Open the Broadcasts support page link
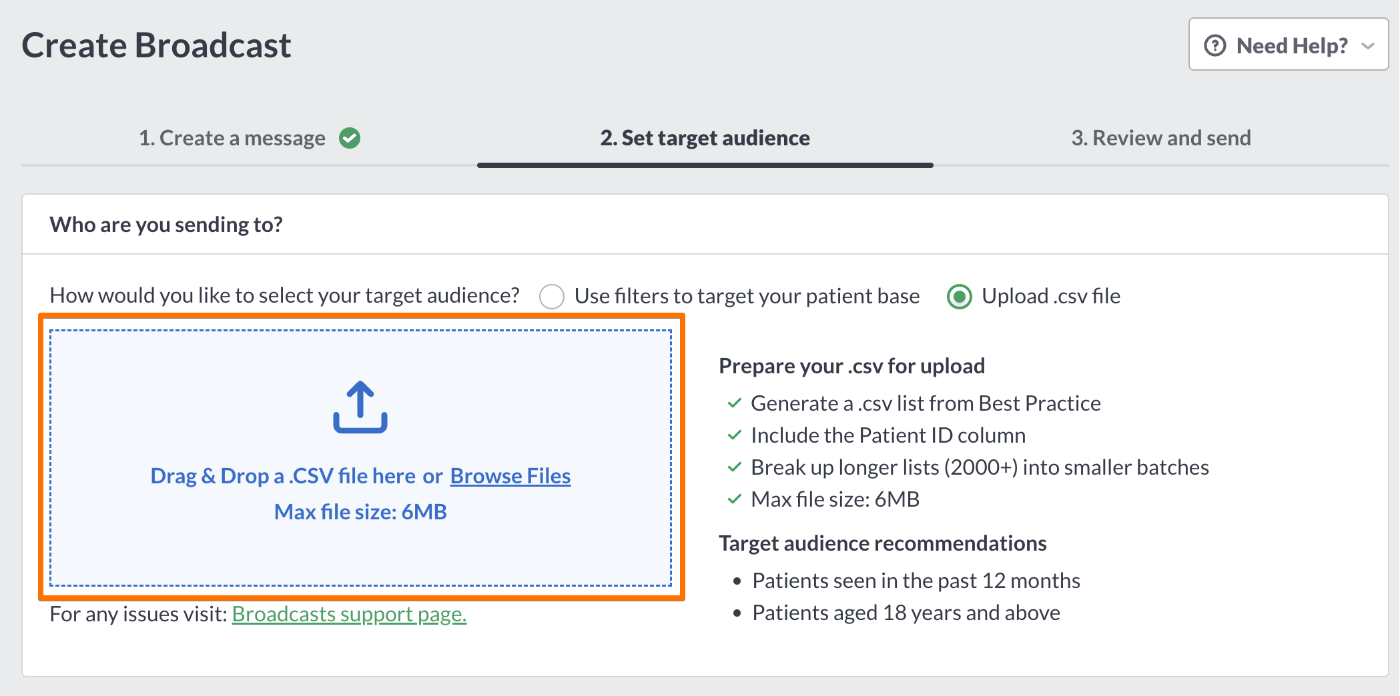 coord(349,614)
